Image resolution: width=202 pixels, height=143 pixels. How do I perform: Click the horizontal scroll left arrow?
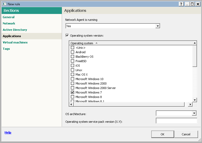pos(71,104)
